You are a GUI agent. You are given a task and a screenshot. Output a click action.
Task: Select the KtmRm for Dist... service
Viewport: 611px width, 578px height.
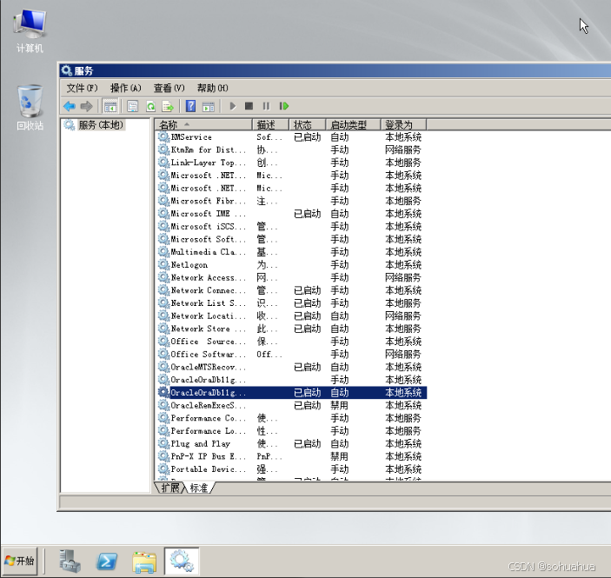292,150
